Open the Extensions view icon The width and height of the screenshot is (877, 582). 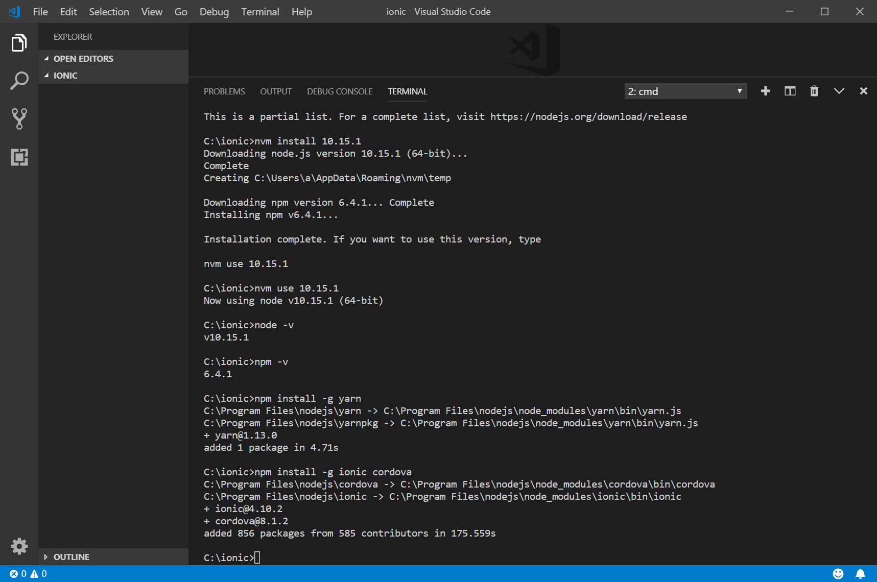19,157
